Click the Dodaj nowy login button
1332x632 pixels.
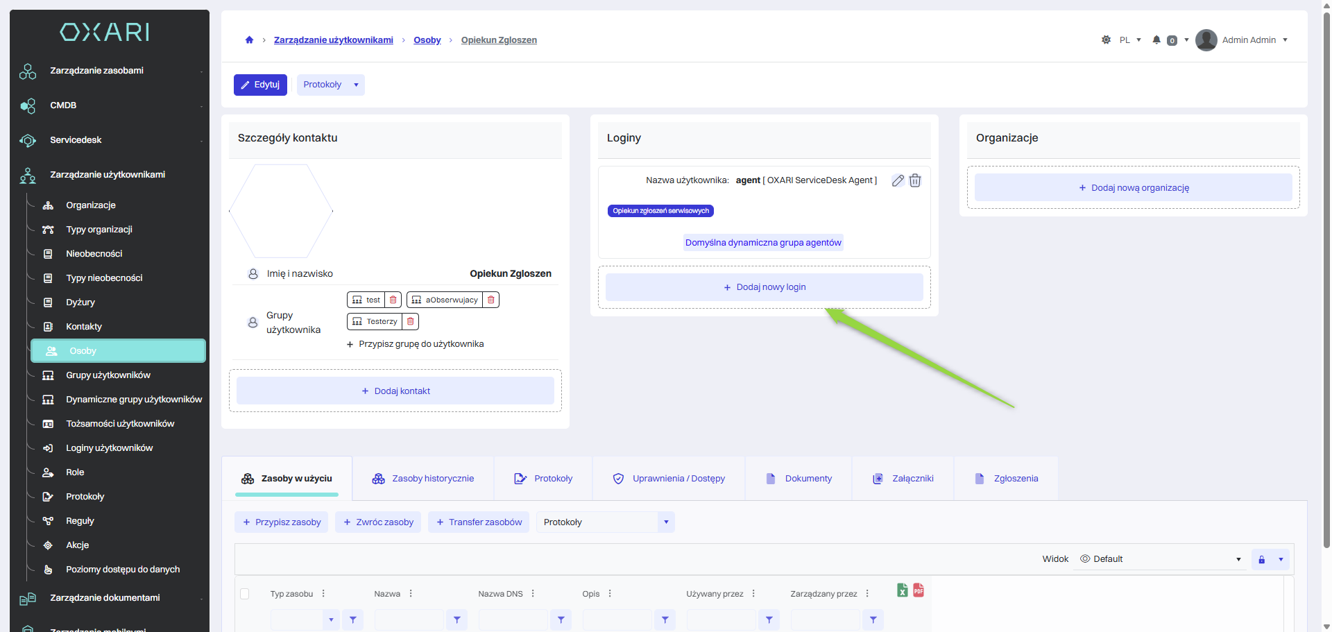click(x=764, y=287)
